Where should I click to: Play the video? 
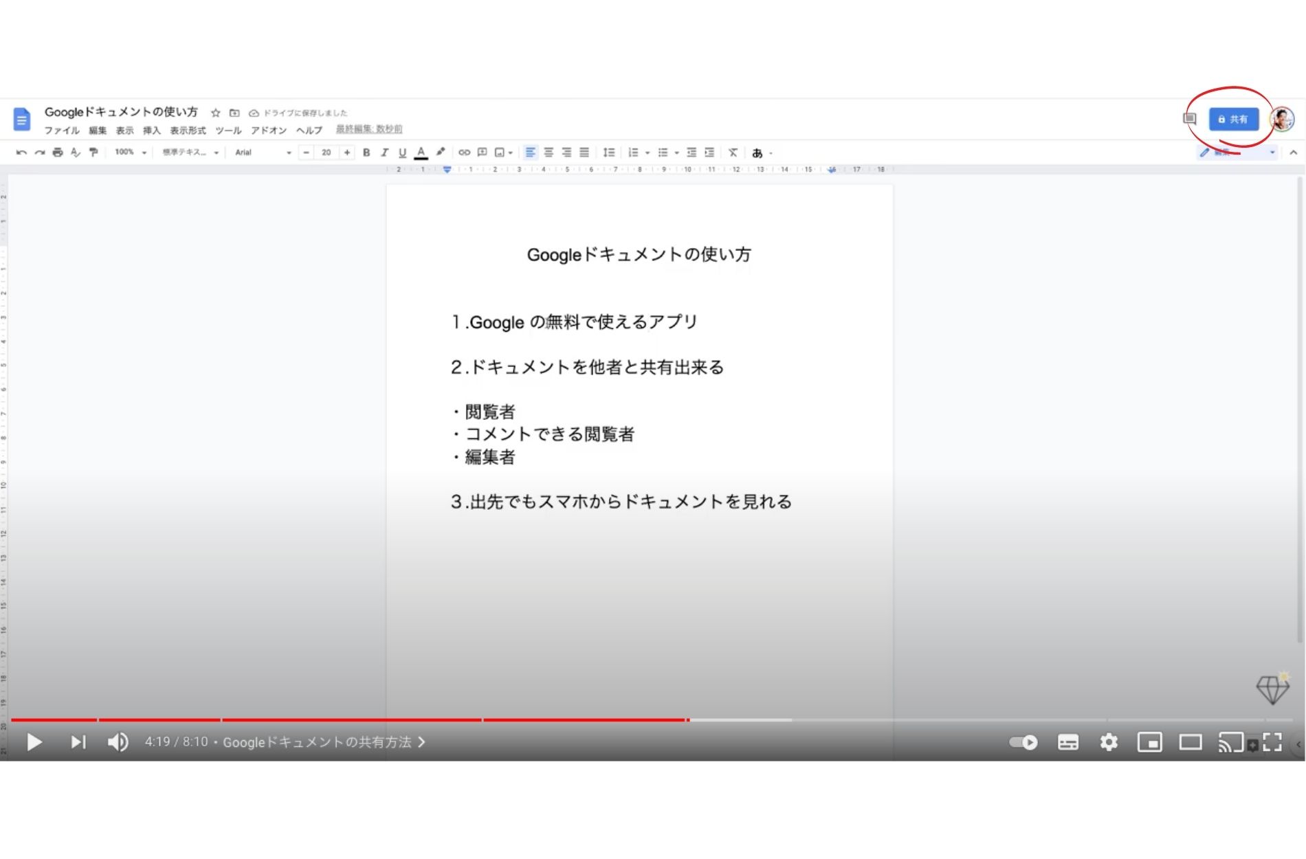pos(34,742)
